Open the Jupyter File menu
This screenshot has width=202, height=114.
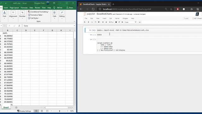[x=86, y=18]
